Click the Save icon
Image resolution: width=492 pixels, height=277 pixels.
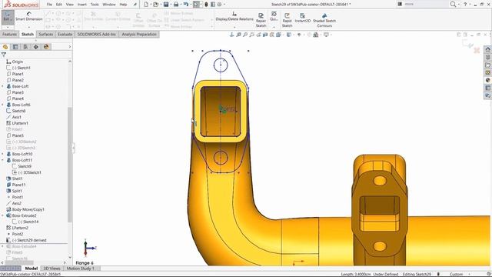166,5
